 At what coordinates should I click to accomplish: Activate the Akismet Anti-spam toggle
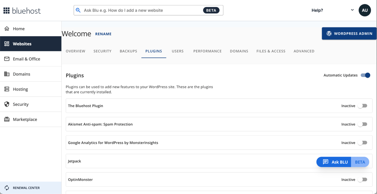(362, 124)
